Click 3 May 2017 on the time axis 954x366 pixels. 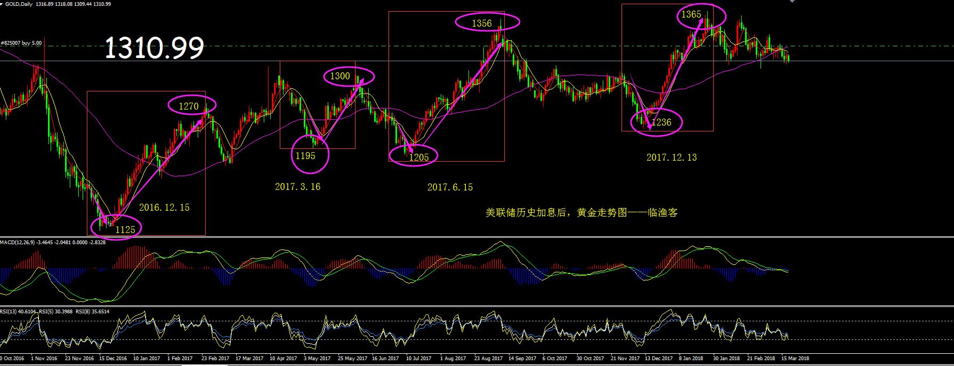pos(318,359)
